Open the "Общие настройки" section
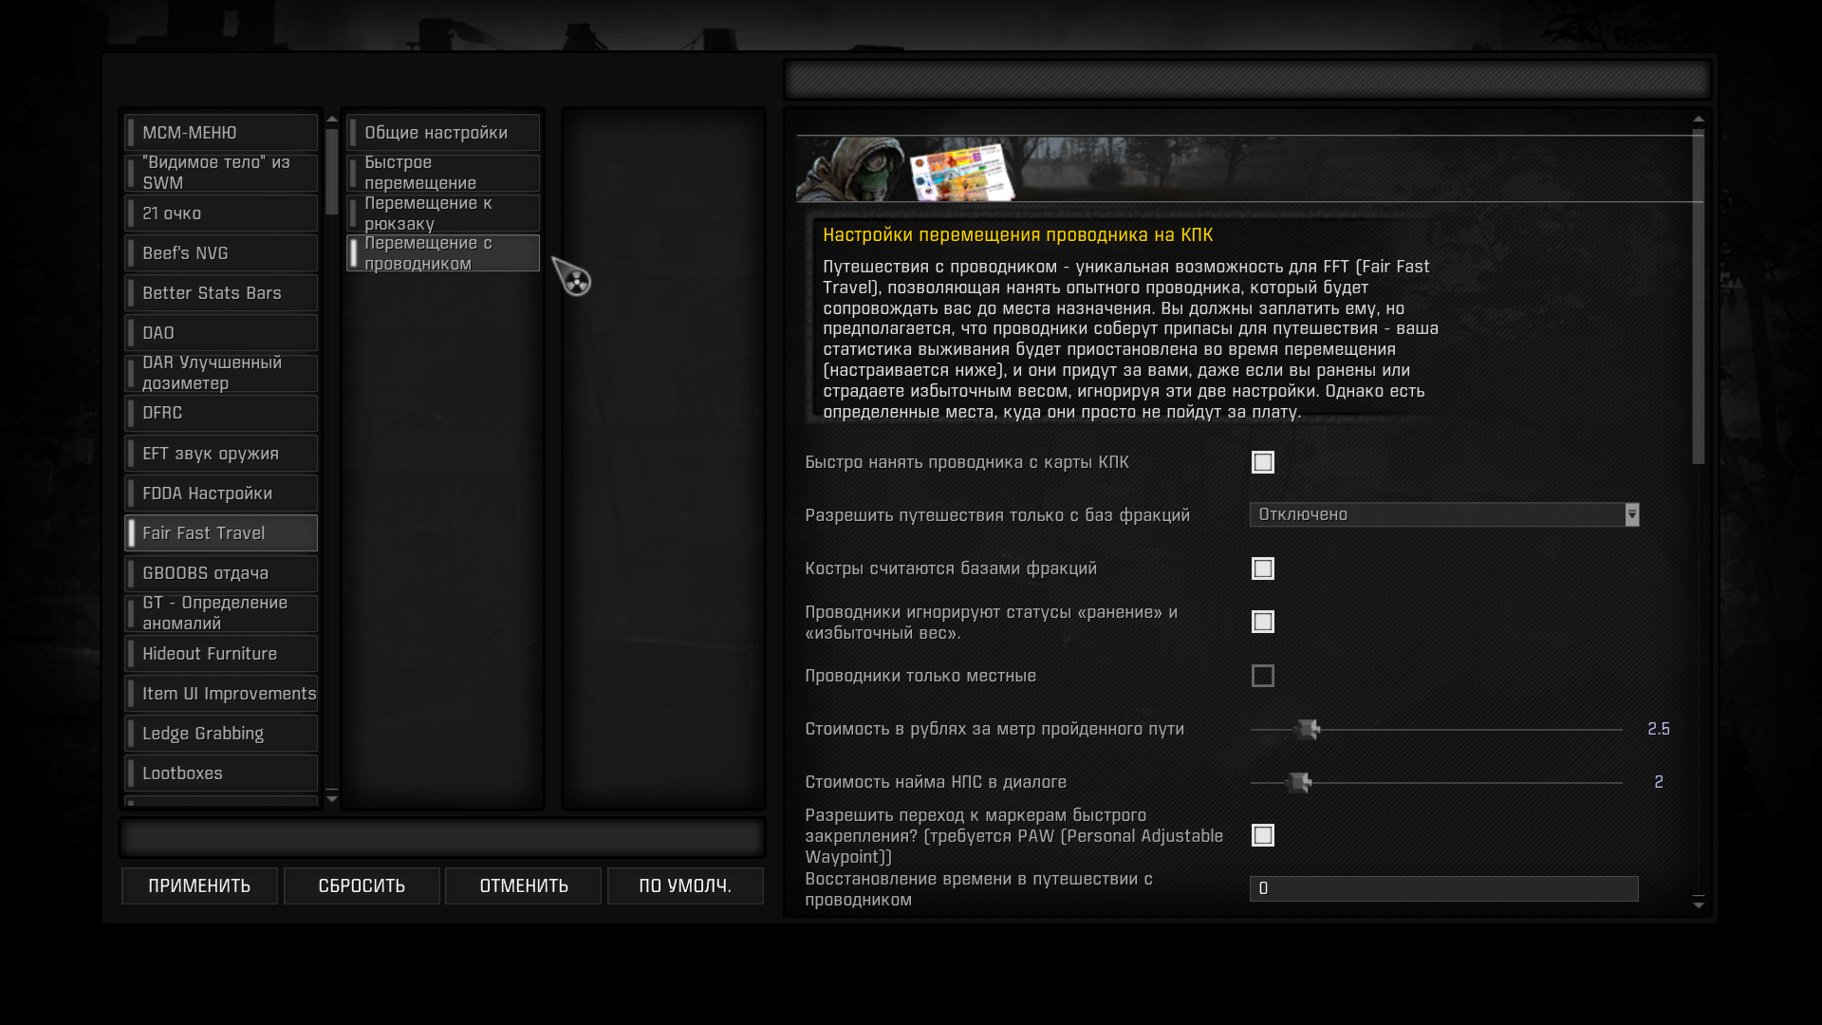The width and height of the screenshot is (1822, 1025). (x=443, y=133)
